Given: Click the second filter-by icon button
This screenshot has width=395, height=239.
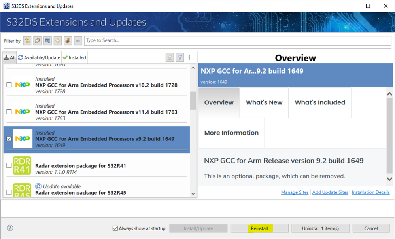Looking at the screenshot, I should [x=38, y=40].
